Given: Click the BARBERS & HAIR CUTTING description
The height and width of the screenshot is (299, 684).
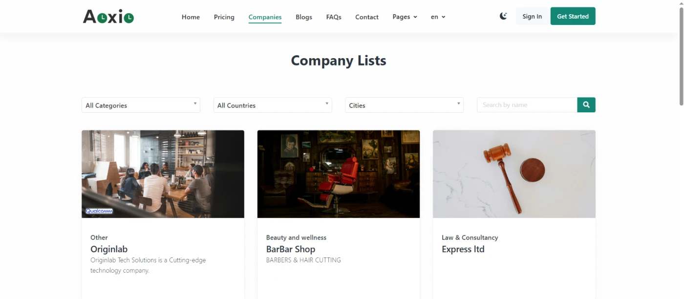Looking at the screenshot, I should (x=303, y=260).
